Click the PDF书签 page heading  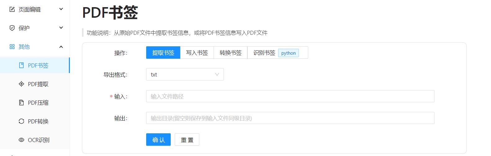(110, 13)
